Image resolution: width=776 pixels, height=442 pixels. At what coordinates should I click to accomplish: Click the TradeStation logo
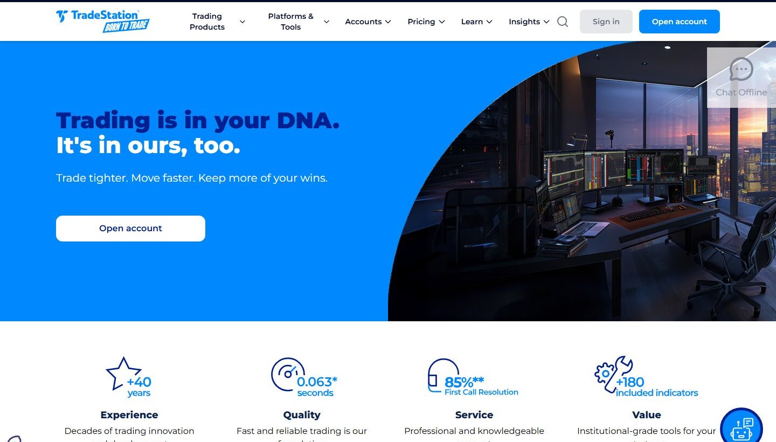point(103,22)
